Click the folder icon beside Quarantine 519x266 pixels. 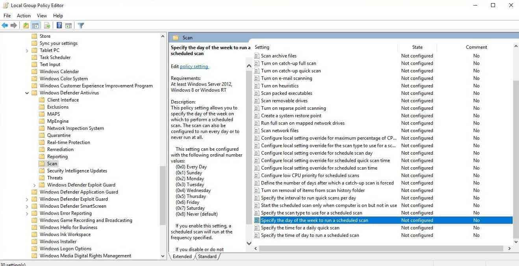(x=42, y=135)
